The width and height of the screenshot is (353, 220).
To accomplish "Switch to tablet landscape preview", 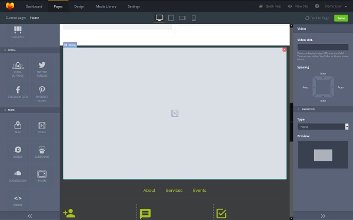I will click(182, 18).
